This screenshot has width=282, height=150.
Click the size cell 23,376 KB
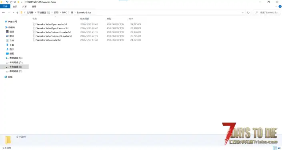coord(136,32)
